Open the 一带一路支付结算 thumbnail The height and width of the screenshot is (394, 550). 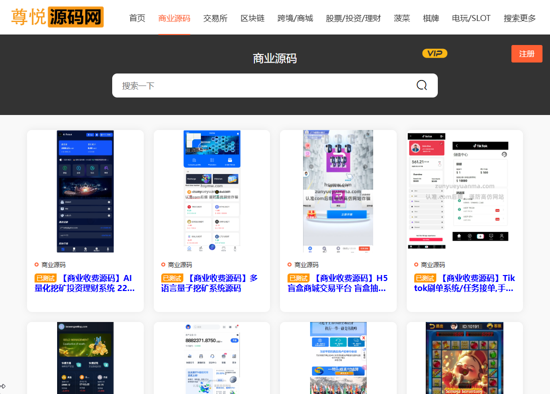click(x=338, y=358)
